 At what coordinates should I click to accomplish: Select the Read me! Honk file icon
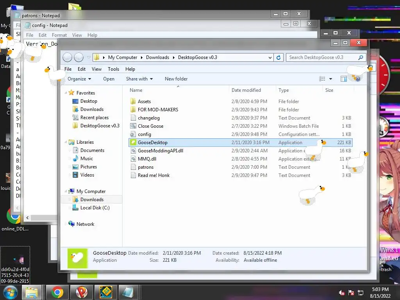(x=133, y=175)
